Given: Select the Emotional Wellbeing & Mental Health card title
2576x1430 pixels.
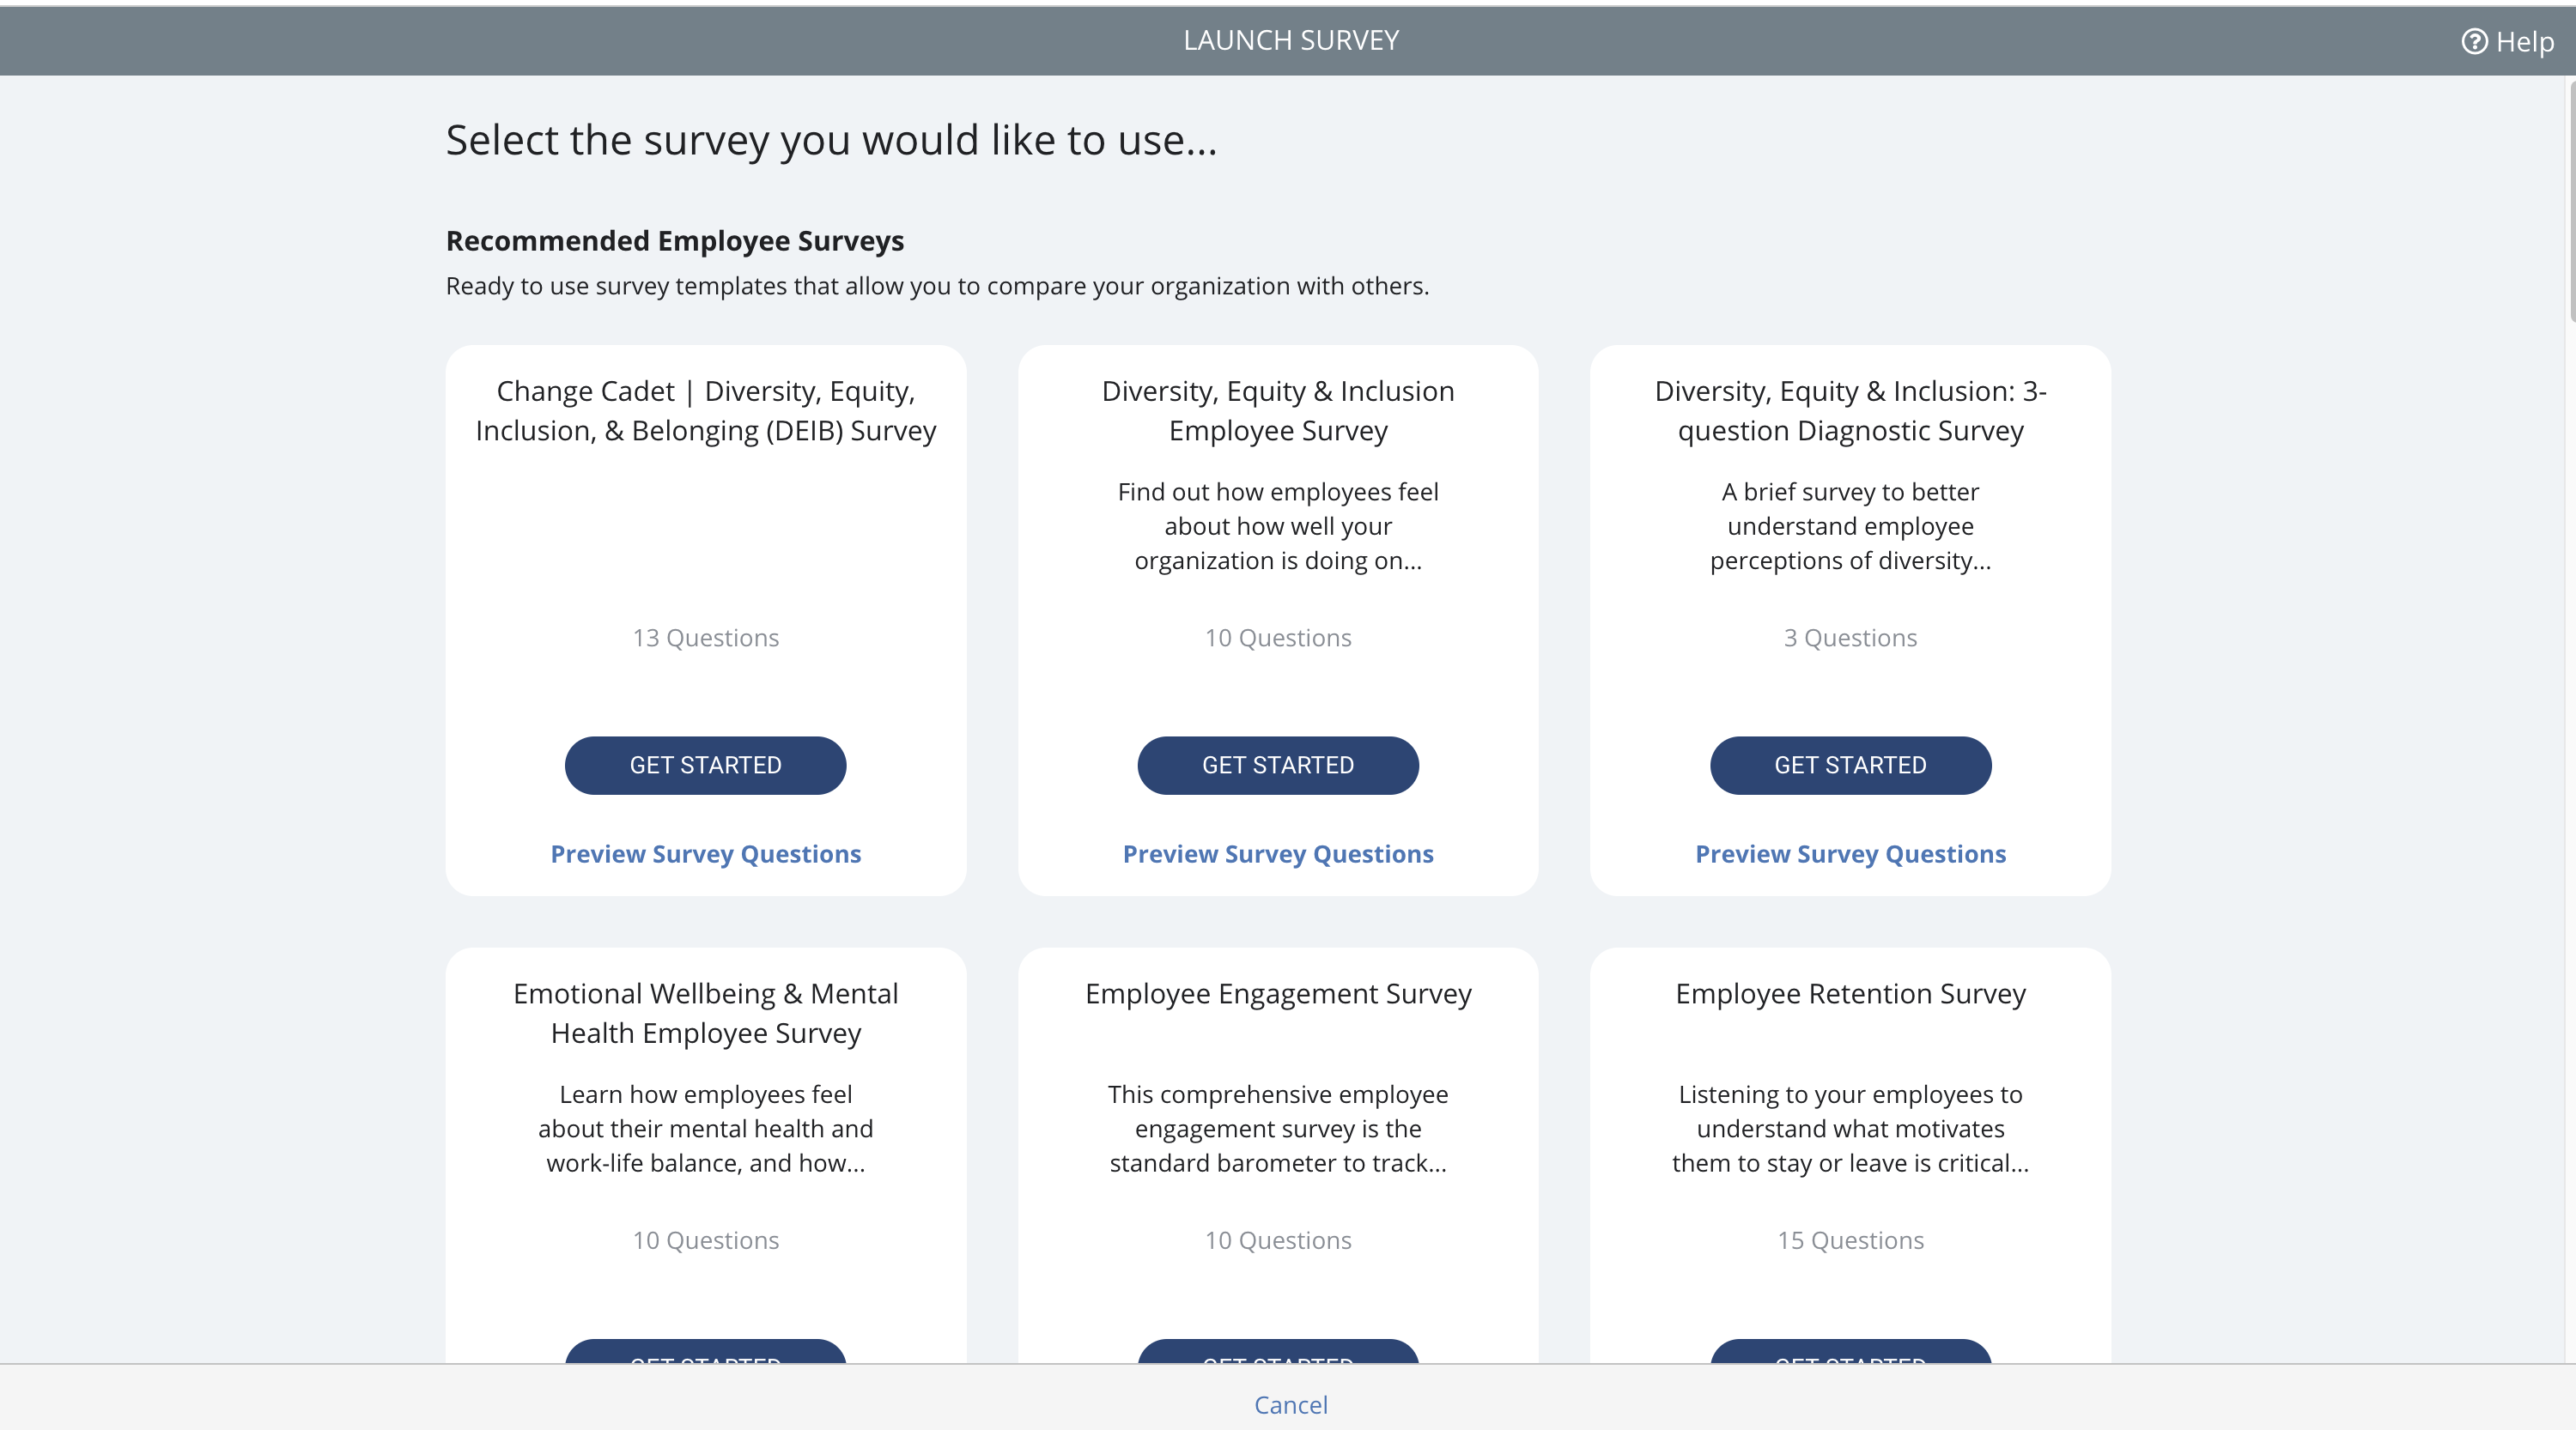Looking at the screenshot, I should (x=705, y=1014).
